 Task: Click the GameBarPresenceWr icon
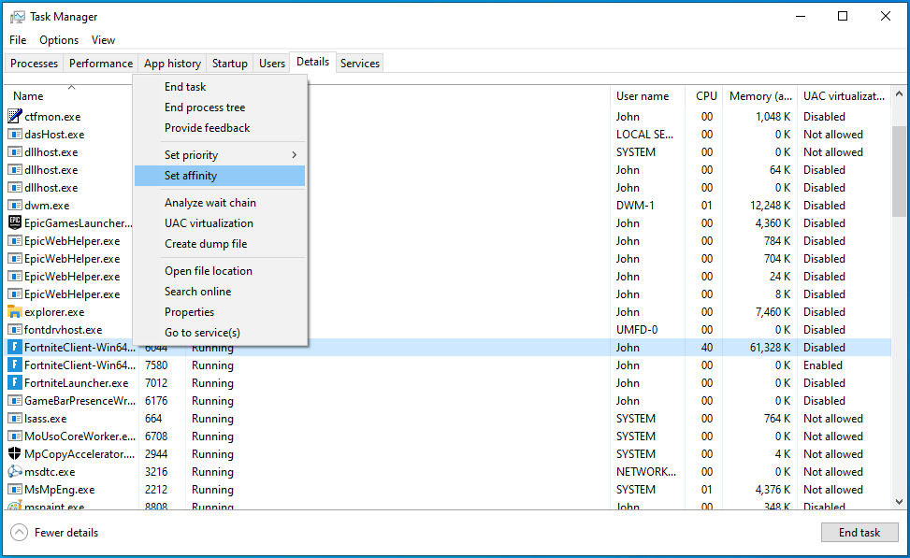tap(15, 401)
